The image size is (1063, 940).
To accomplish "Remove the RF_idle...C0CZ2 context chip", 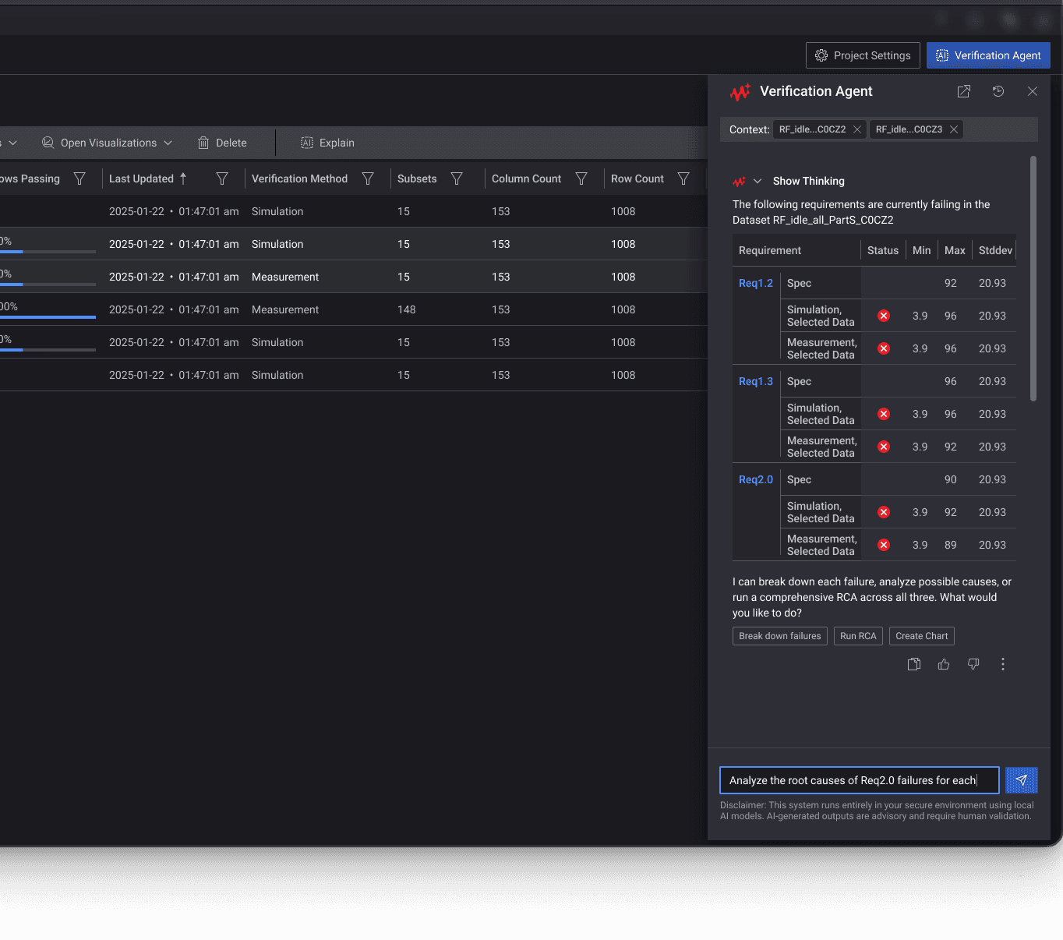I will click(857, 129).
